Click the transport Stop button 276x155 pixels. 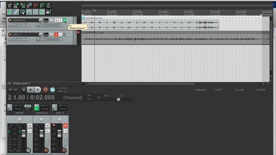[x=24, y=90]
